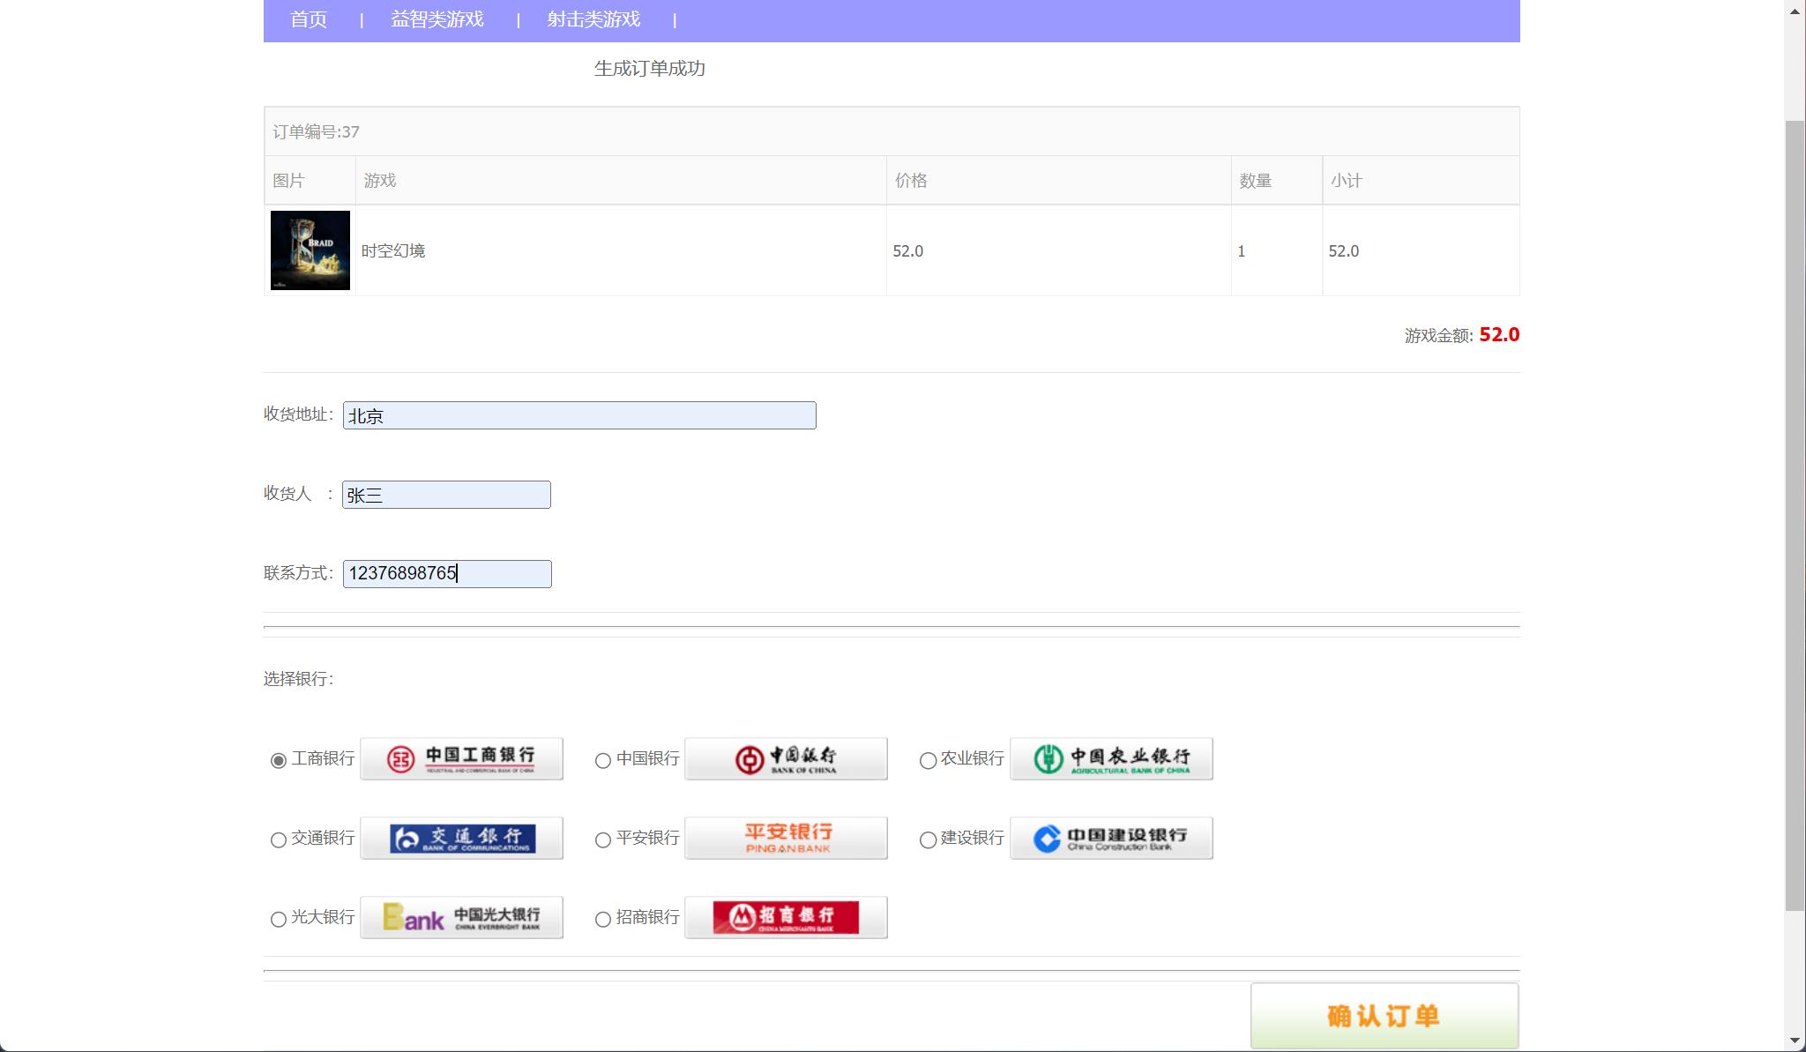Select the 中国银行 radio button
Viewport: 1806px width, 1052px height.
coord(603,760)
